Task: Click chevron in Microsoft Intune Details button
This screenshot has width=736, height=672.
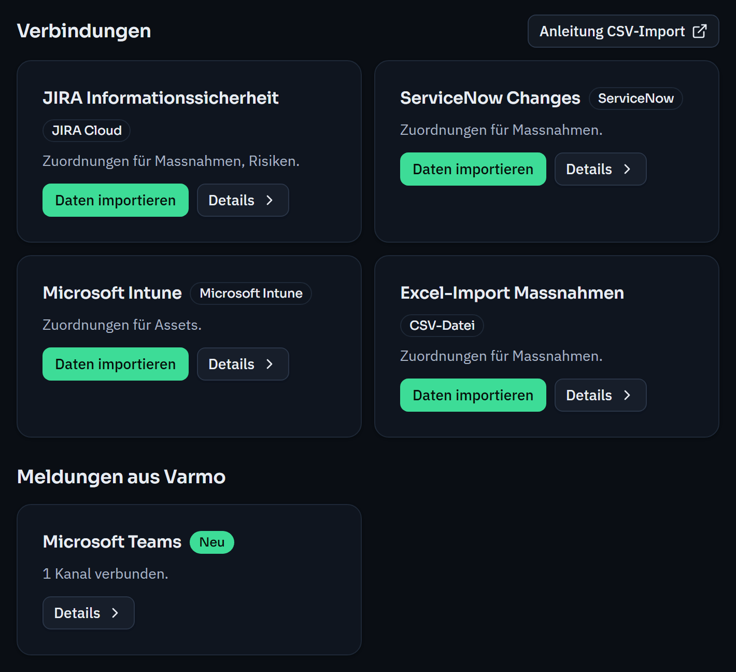Action: click(269, 364)
